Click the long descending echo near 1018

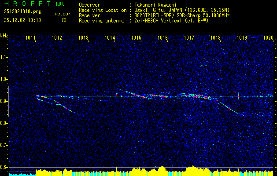point(229,107)
